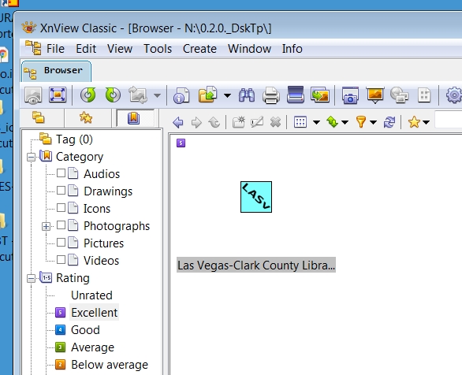
Task: Click the web page creation icon
Action: 399,95
